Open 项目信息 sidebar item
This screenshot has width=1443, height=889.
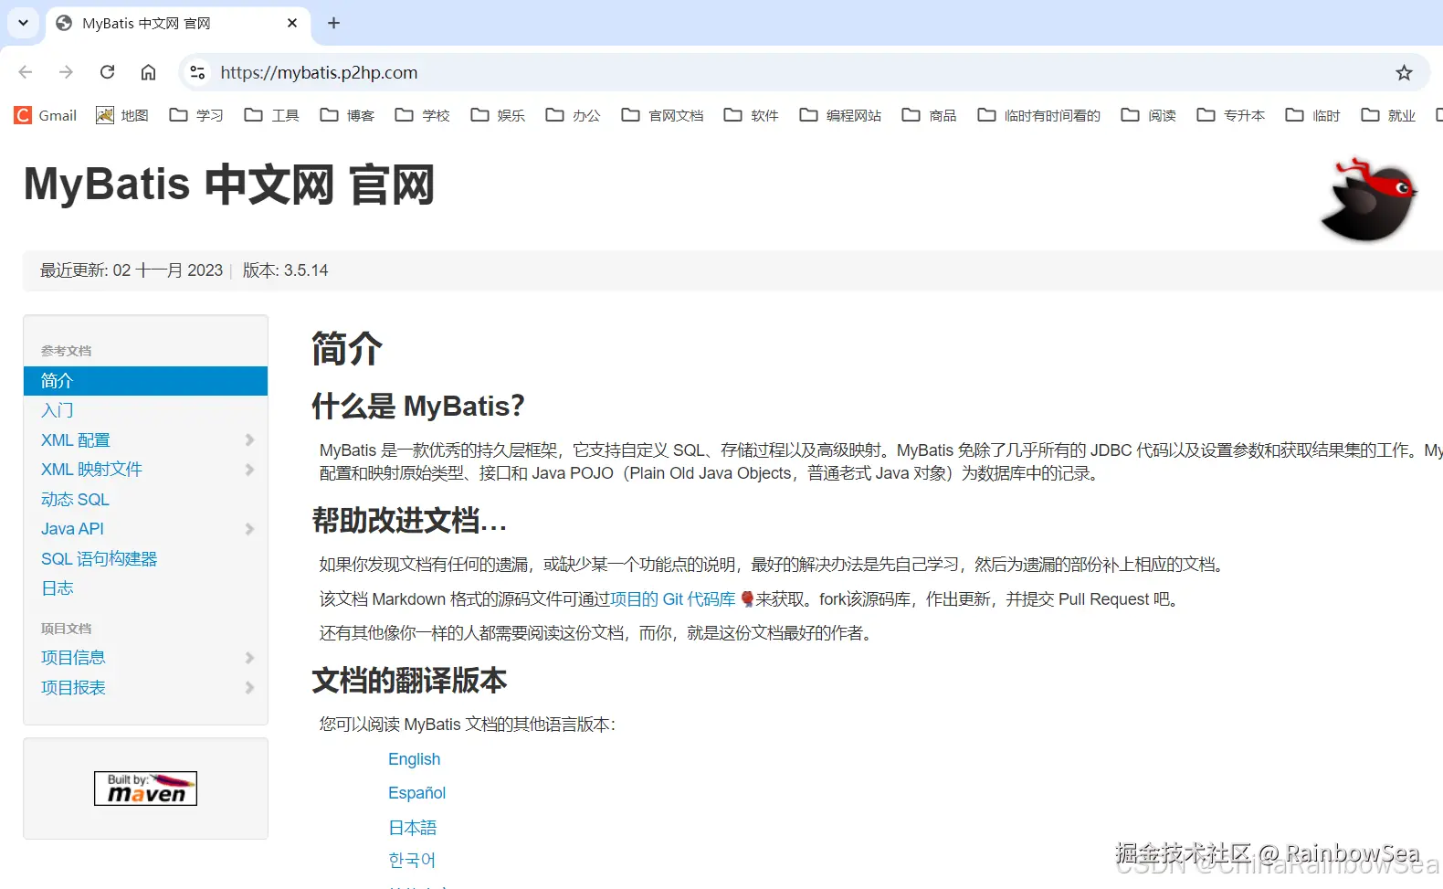(73, 658)
